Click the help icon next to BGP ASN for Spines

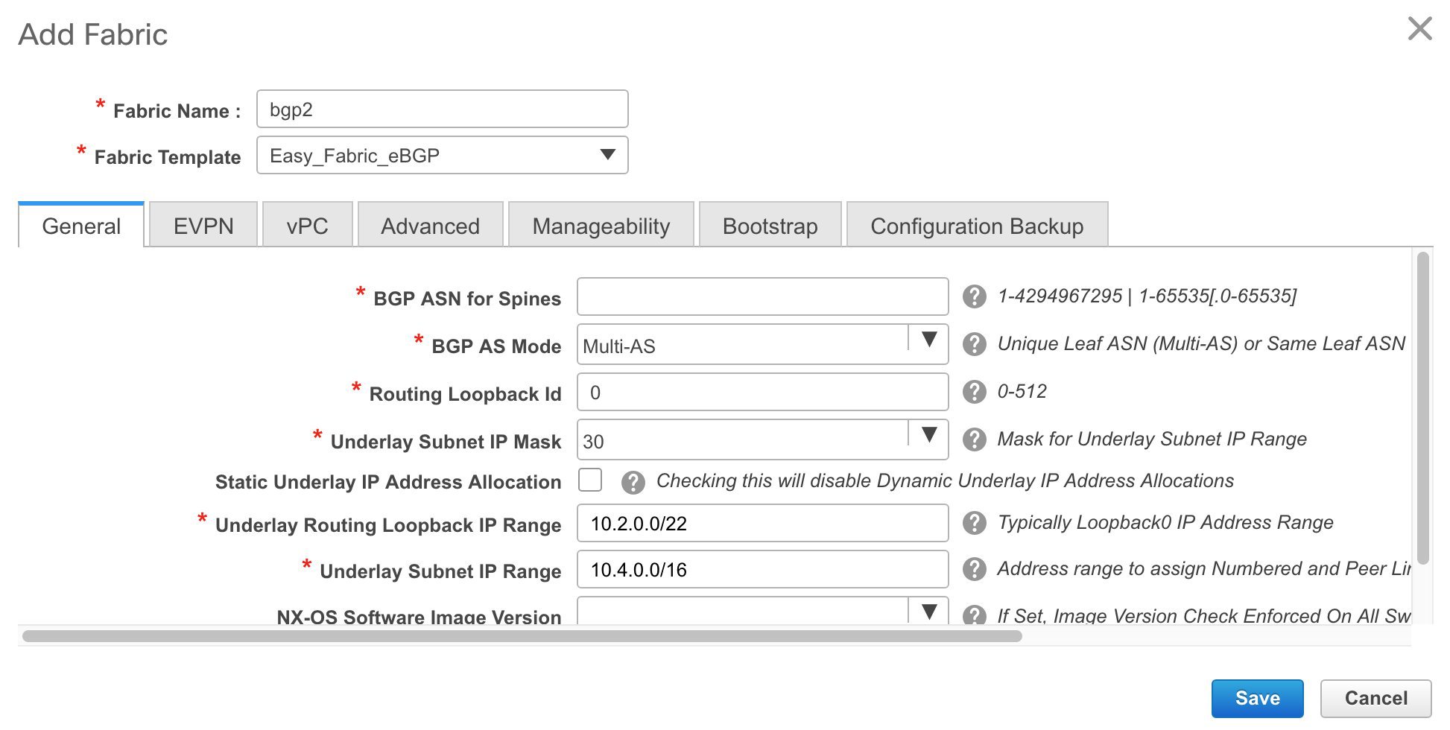(x=975, y=296)
